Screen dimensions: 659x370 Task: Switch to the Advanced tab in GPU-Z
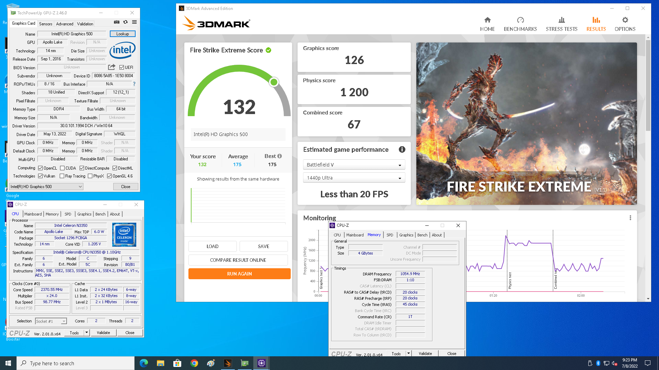point(65,24)
